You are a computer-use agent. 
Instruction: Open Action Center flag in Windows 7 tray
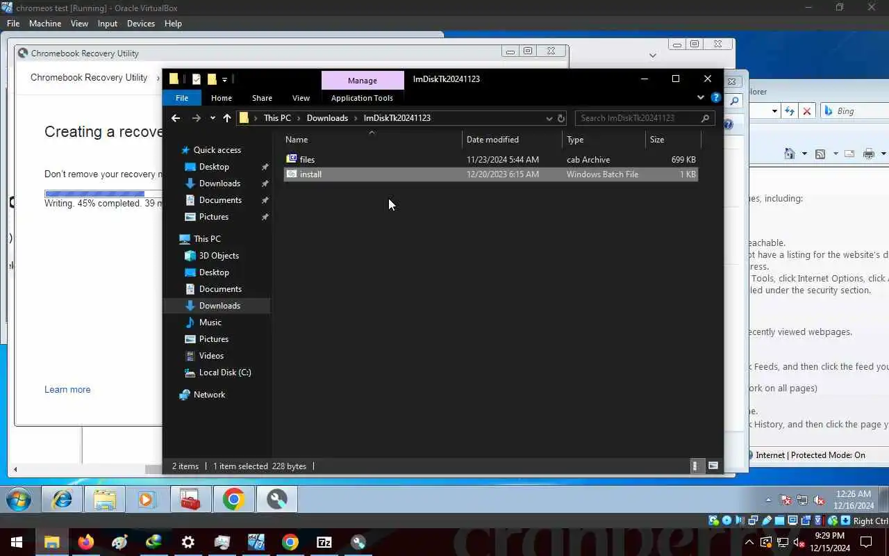pyautogui.click(x=786, y=500)
